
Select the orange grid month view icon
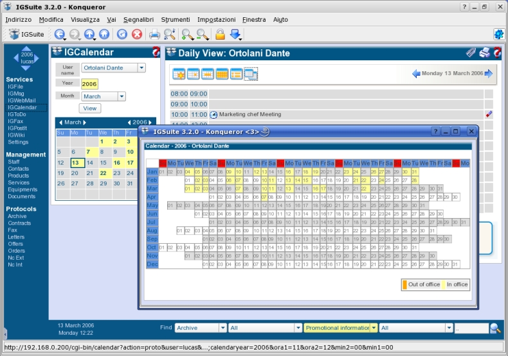222,74
